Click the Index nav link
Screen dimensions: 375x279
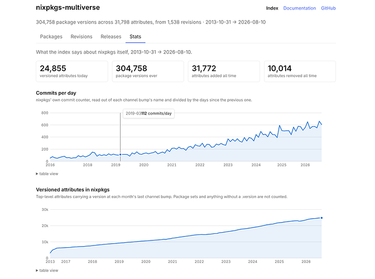click(x=272, y=8)
